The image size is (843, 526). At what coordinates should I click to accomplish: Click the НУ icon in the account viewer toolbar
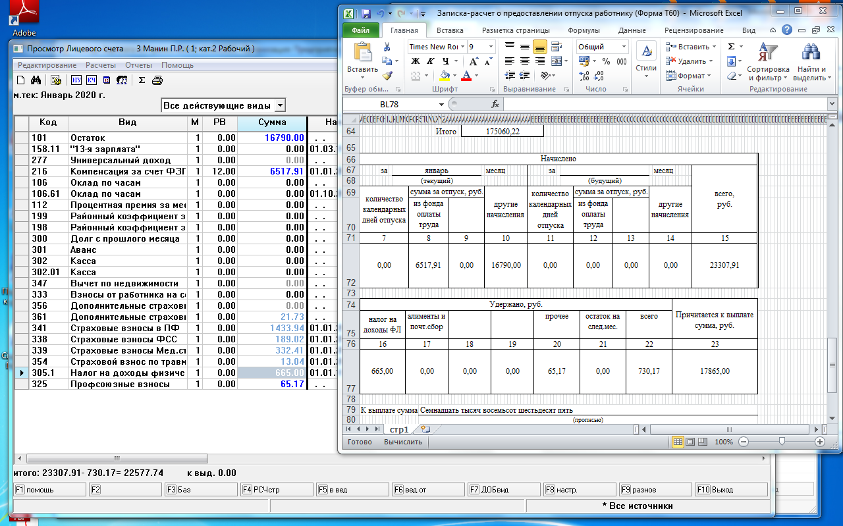(76, 80)
